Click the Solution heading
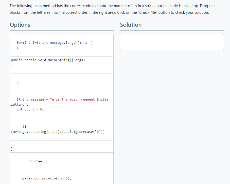This screenshot has width=230, height=184. [x=131, y=25]
